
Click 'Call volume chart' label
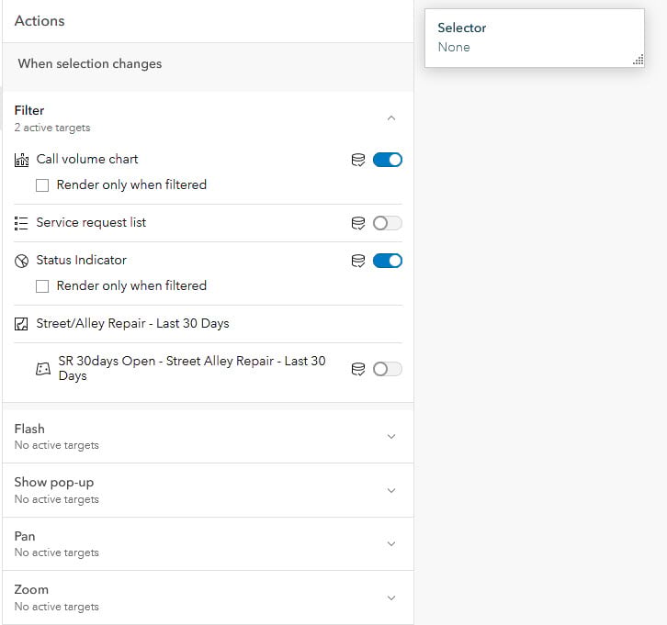coord(87,159)
